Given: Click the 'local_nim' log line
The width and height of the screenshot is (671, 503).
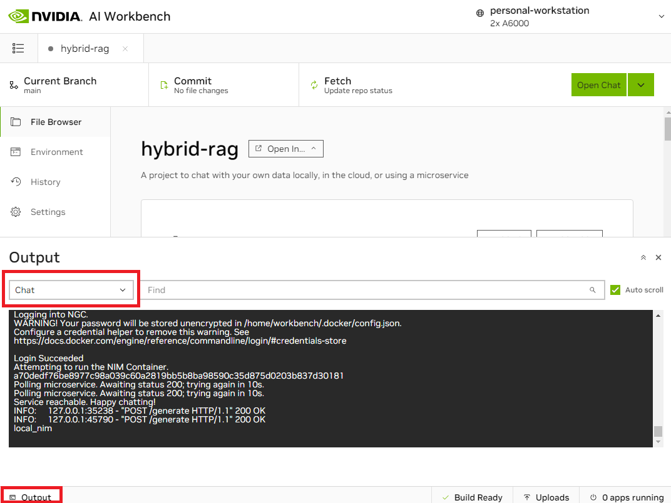Looking at the screenshot, I should (x=33, y=428).
